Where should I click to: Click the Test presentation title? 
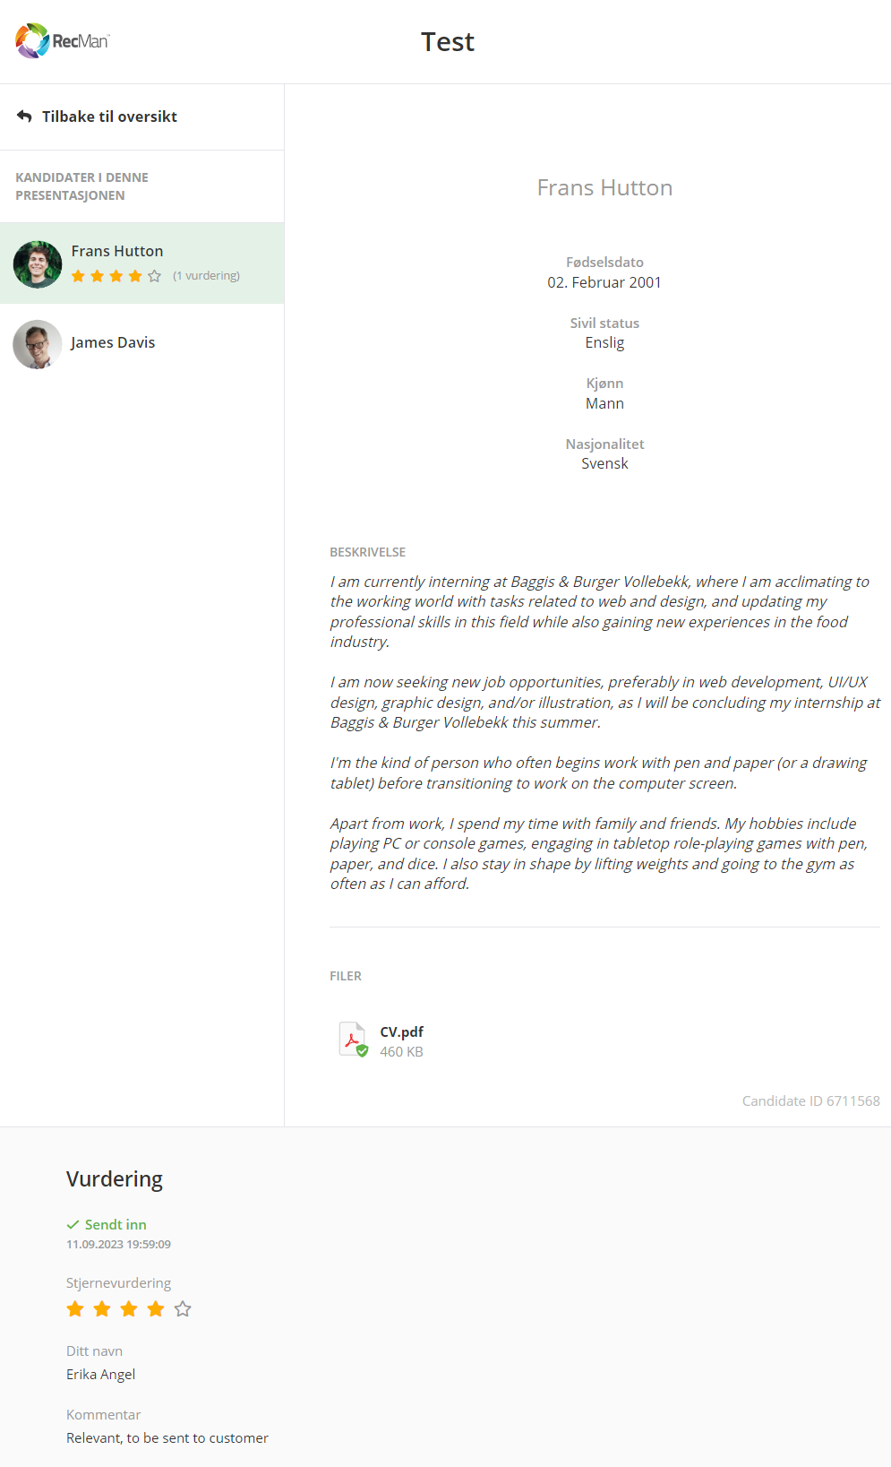point(448,42)
